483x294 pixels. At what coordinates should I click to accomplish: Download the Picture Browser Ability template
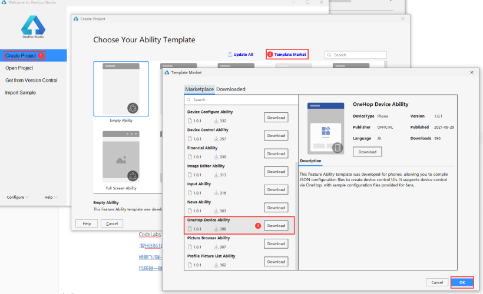[x=276, y=243]
